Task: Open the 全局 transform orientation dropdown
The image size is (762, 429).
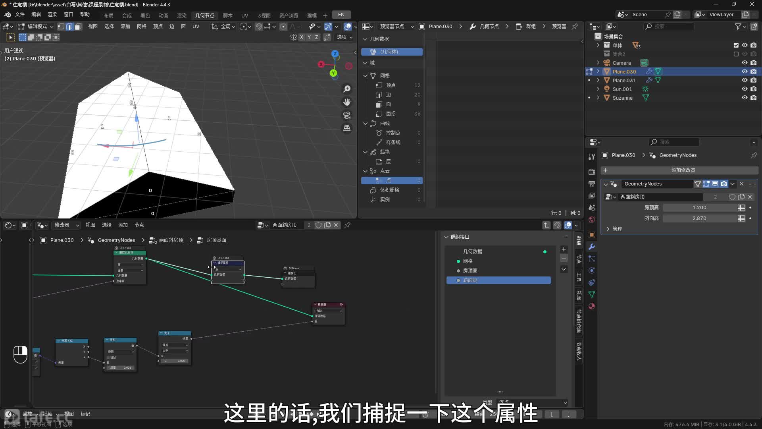Action: point(223,27)
